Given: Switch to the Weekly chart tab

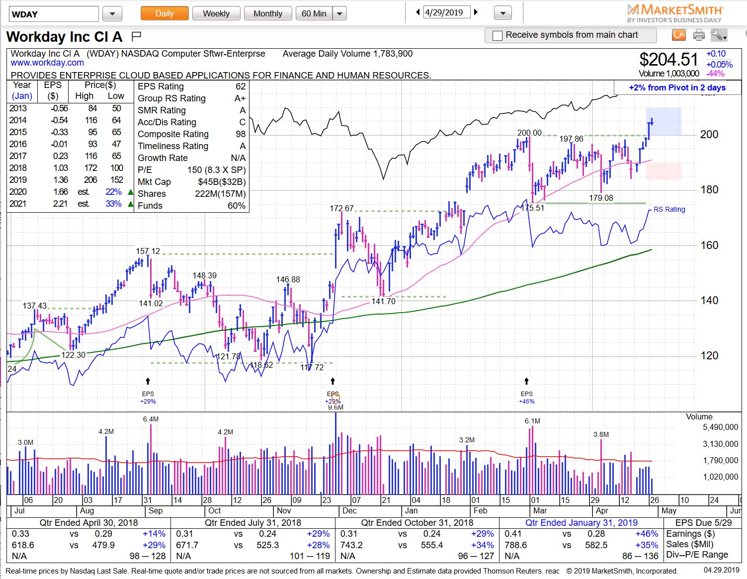Looking at the screenshot, I should [216, 13].
